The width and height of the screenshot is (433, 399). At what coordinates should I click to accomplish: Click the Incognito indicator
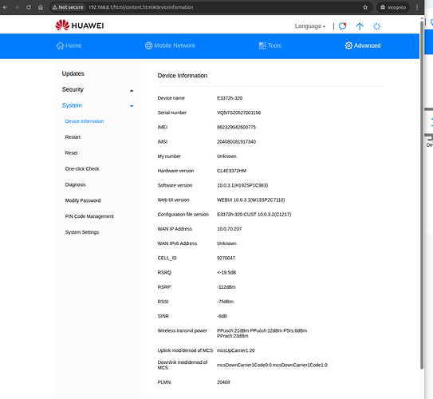[393, 7]
